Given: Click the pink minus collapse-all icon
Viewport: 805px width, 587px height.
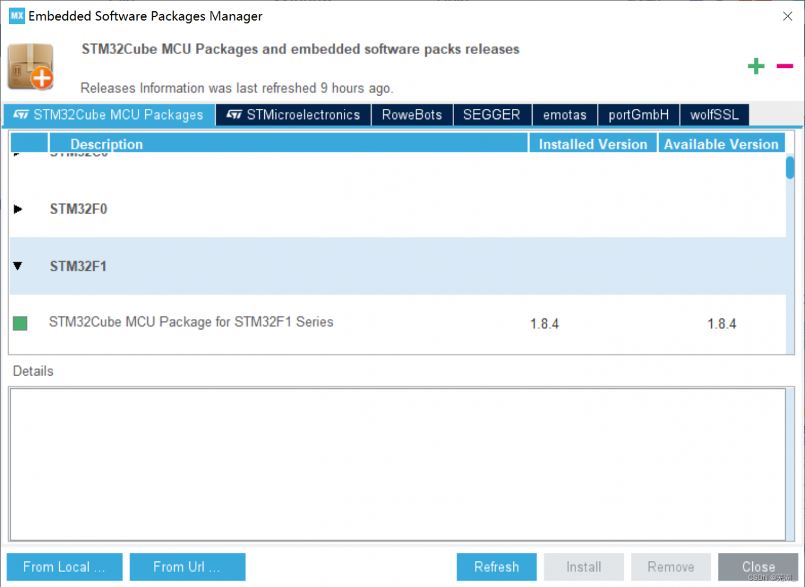Looking at the screenshot, I should [x=784, y=65].
